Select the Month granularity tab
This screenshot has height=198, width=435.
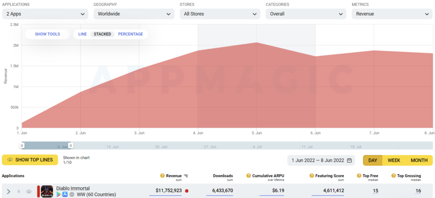point(419,160)
